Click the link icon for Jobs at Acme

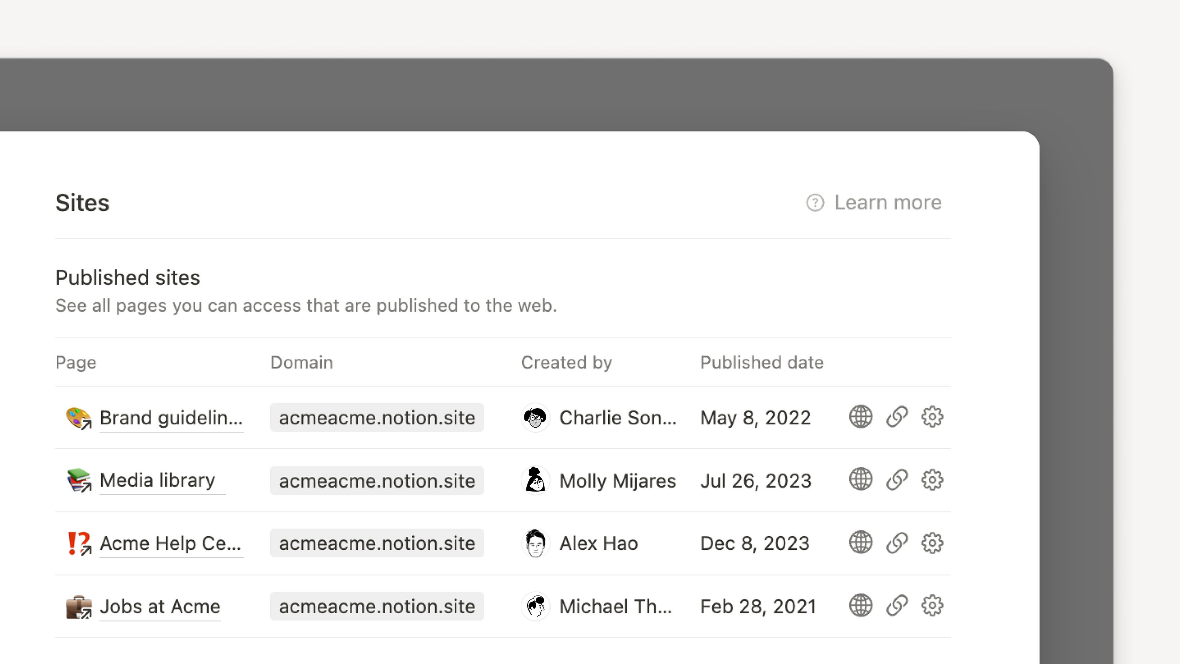point(896,606)
